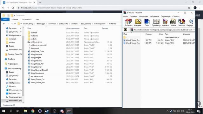The width and height of the screenshot is (203, 114).
Task: Select p3dm.ru_crow.vmdl file
Action: (38, 45)
